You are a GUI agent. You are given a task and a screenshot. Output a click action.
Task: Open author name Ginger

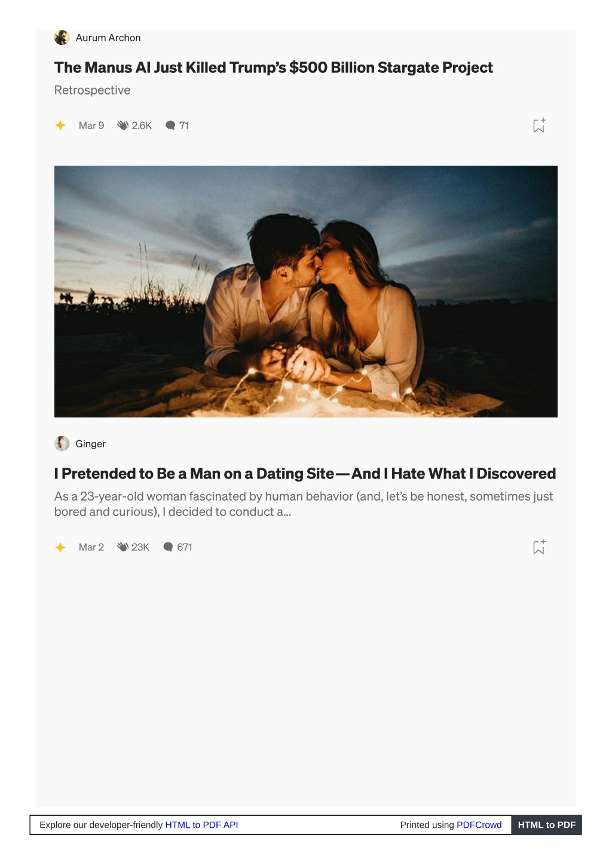coord(91,444)
